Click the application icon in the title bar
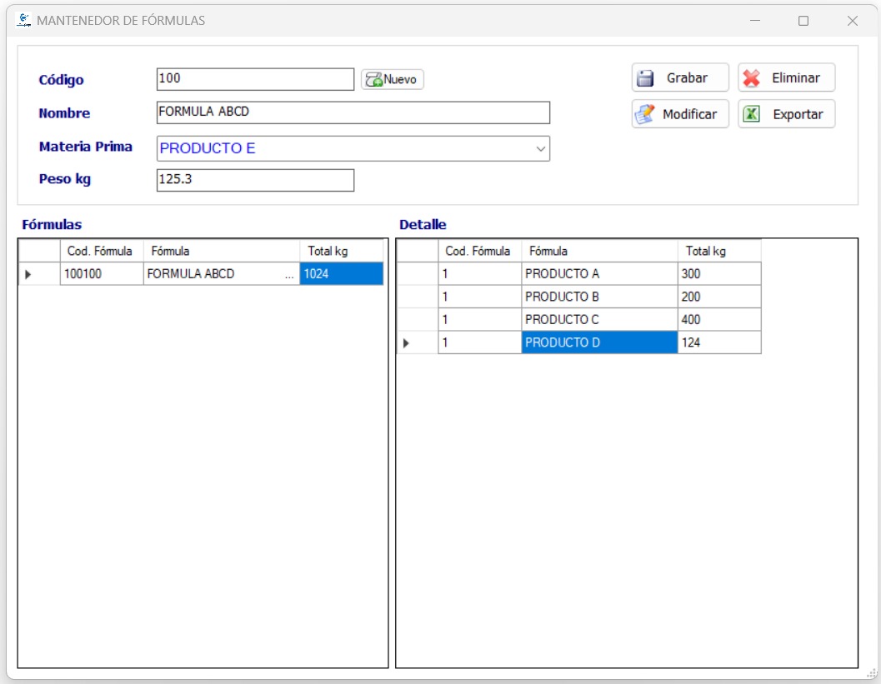Viewport: 881px width, 684px height. 23,18
